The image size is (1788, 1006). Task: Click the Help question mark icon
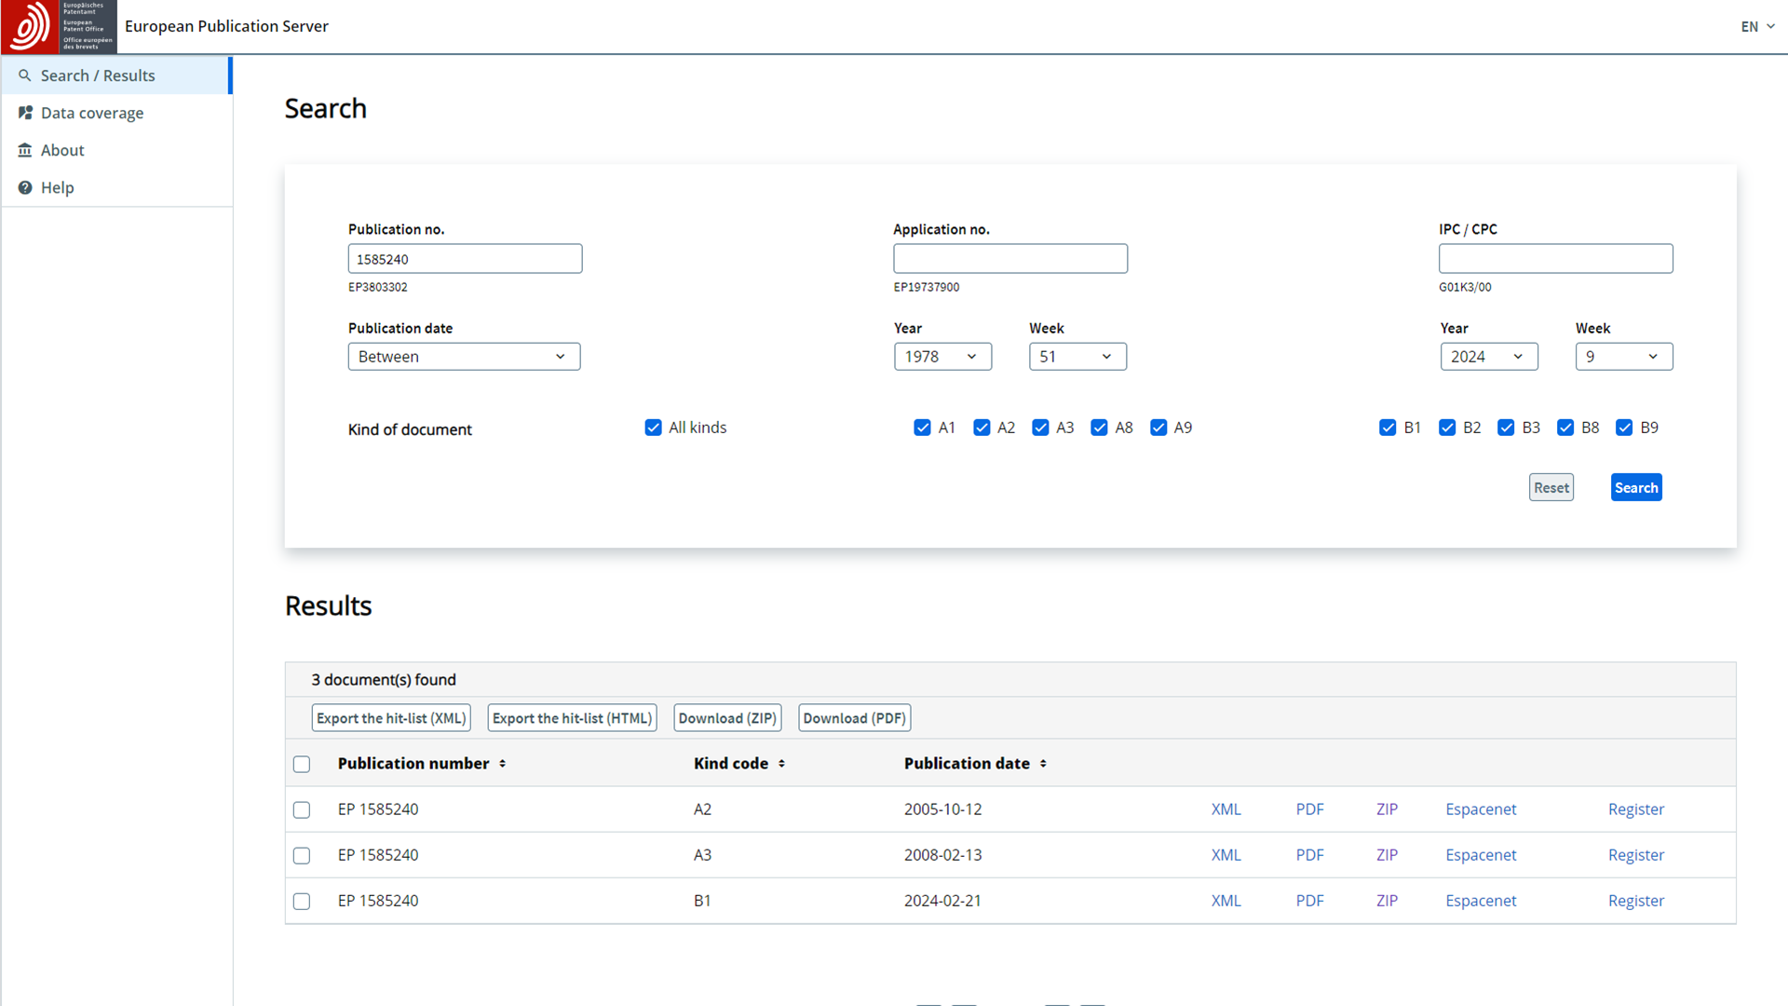click(25, 187)
